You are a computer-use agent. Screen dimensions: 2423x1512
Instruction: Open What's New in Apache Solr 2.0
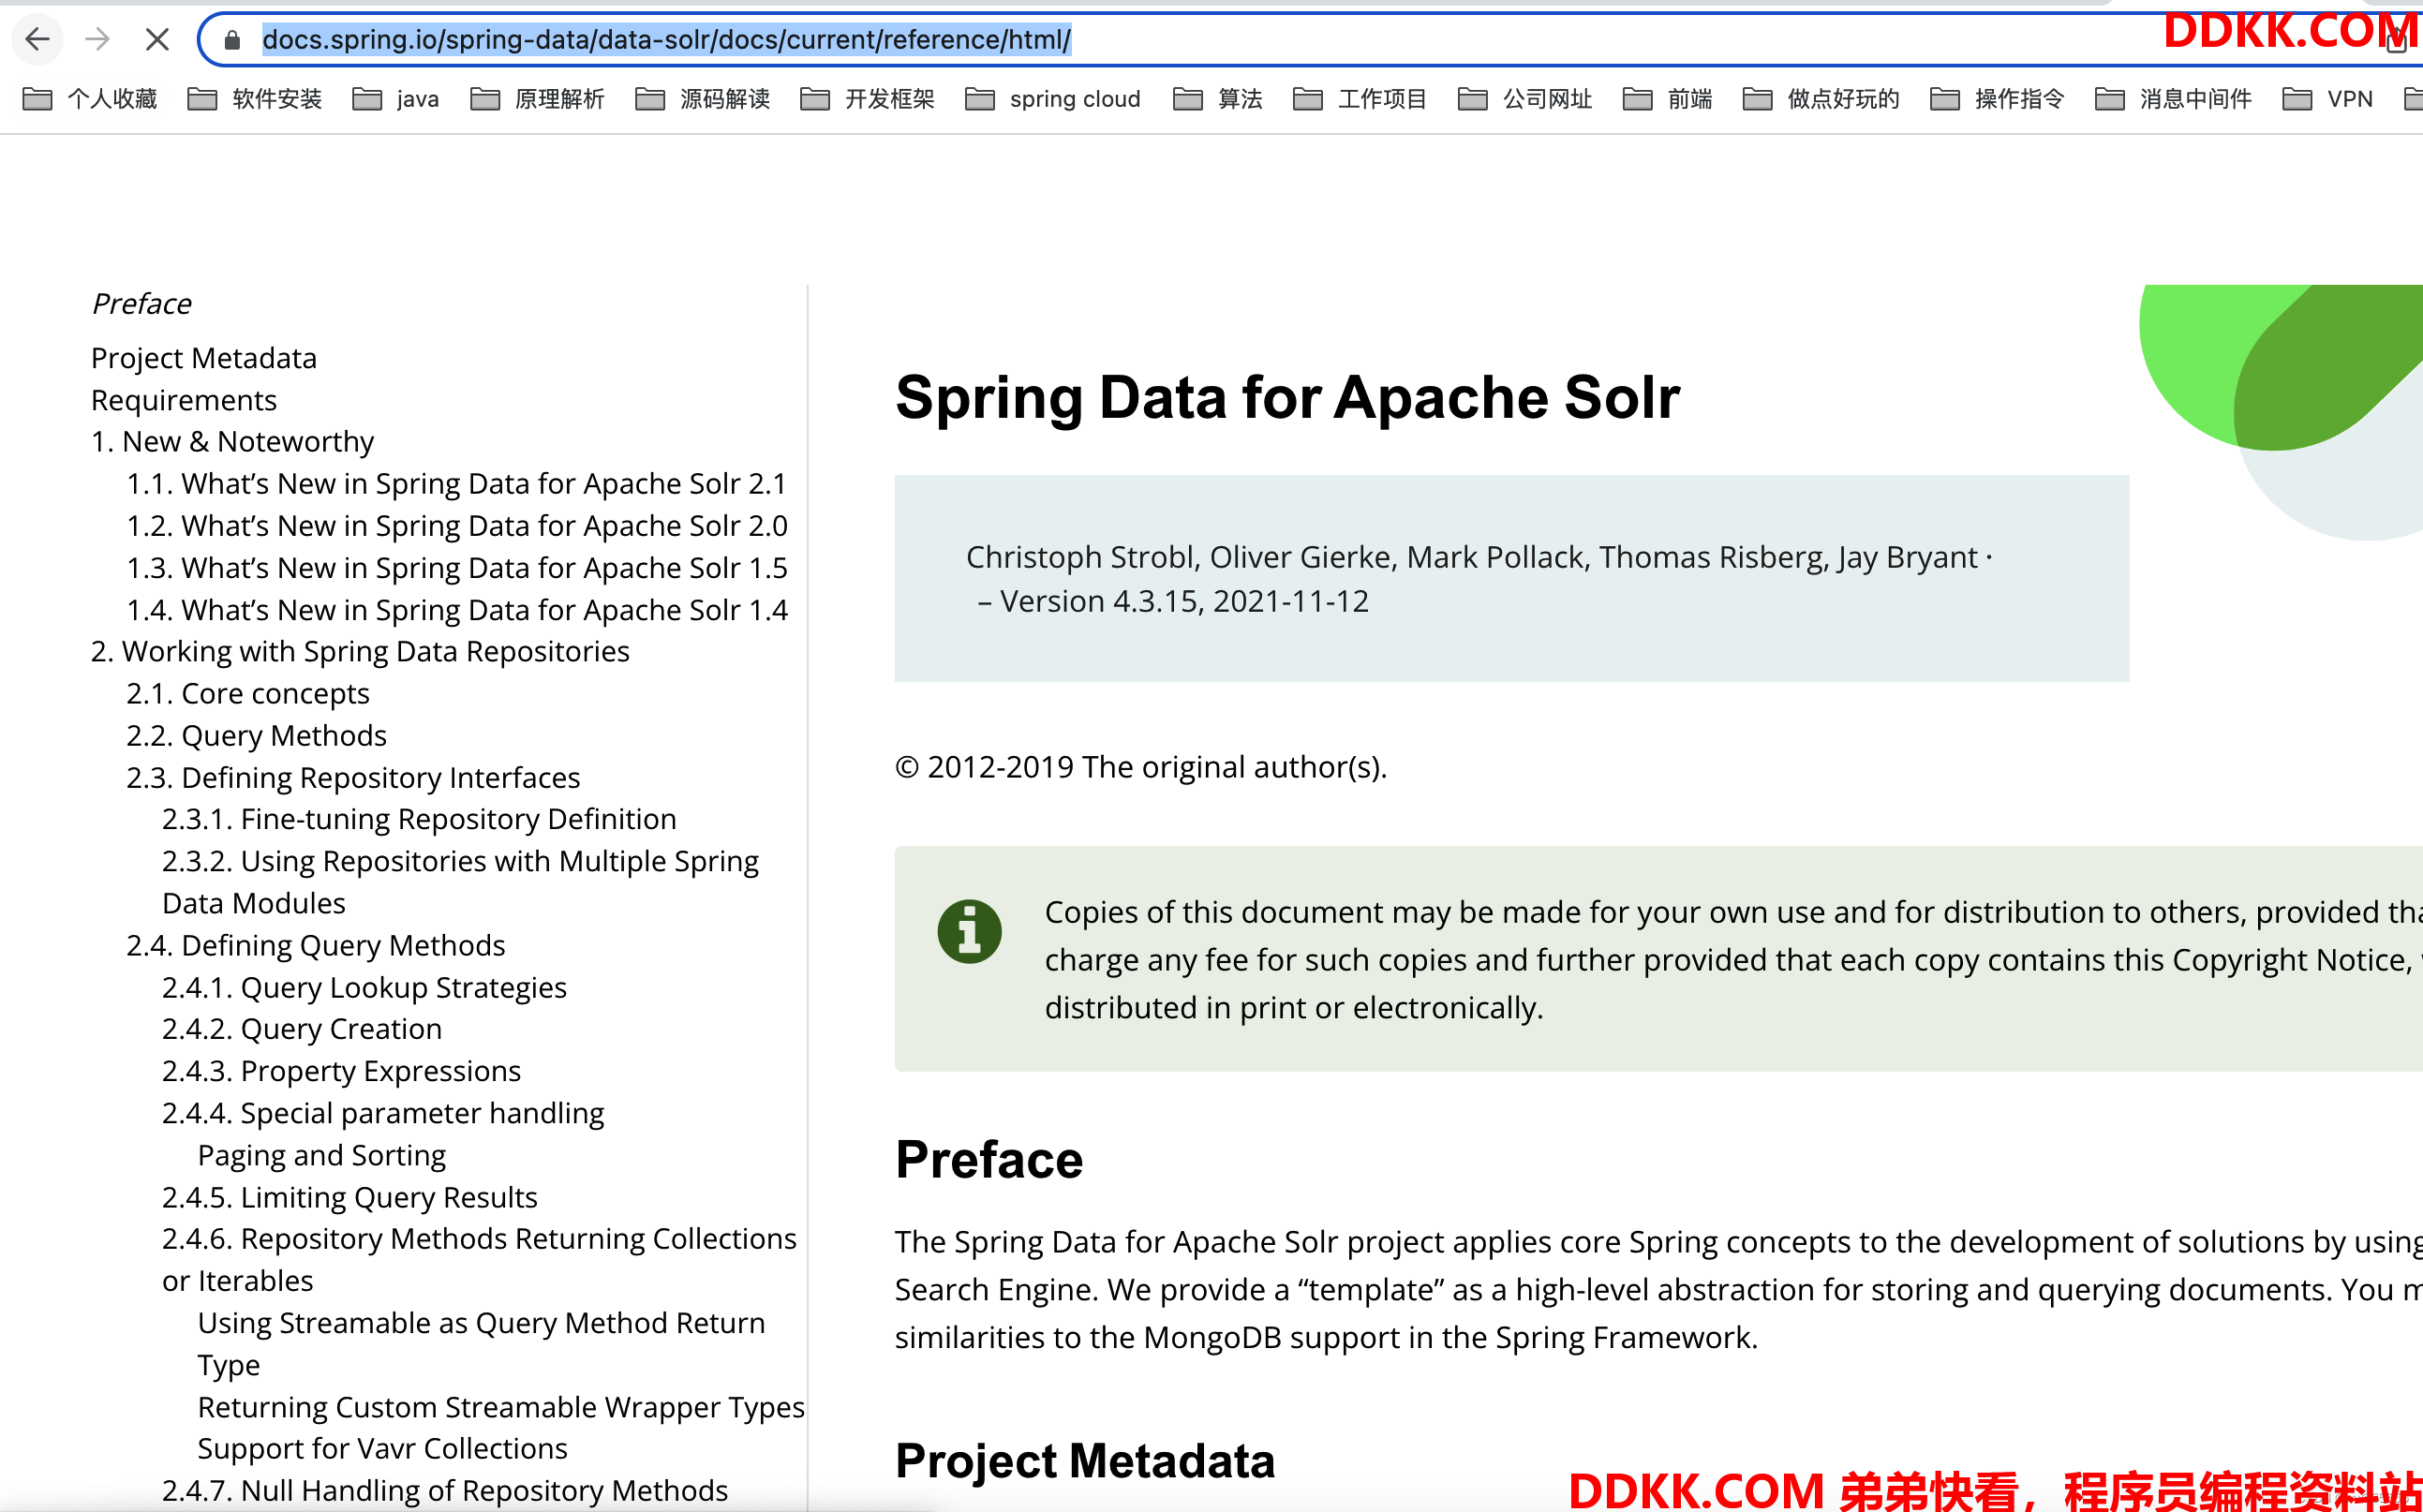coord(457,525)
